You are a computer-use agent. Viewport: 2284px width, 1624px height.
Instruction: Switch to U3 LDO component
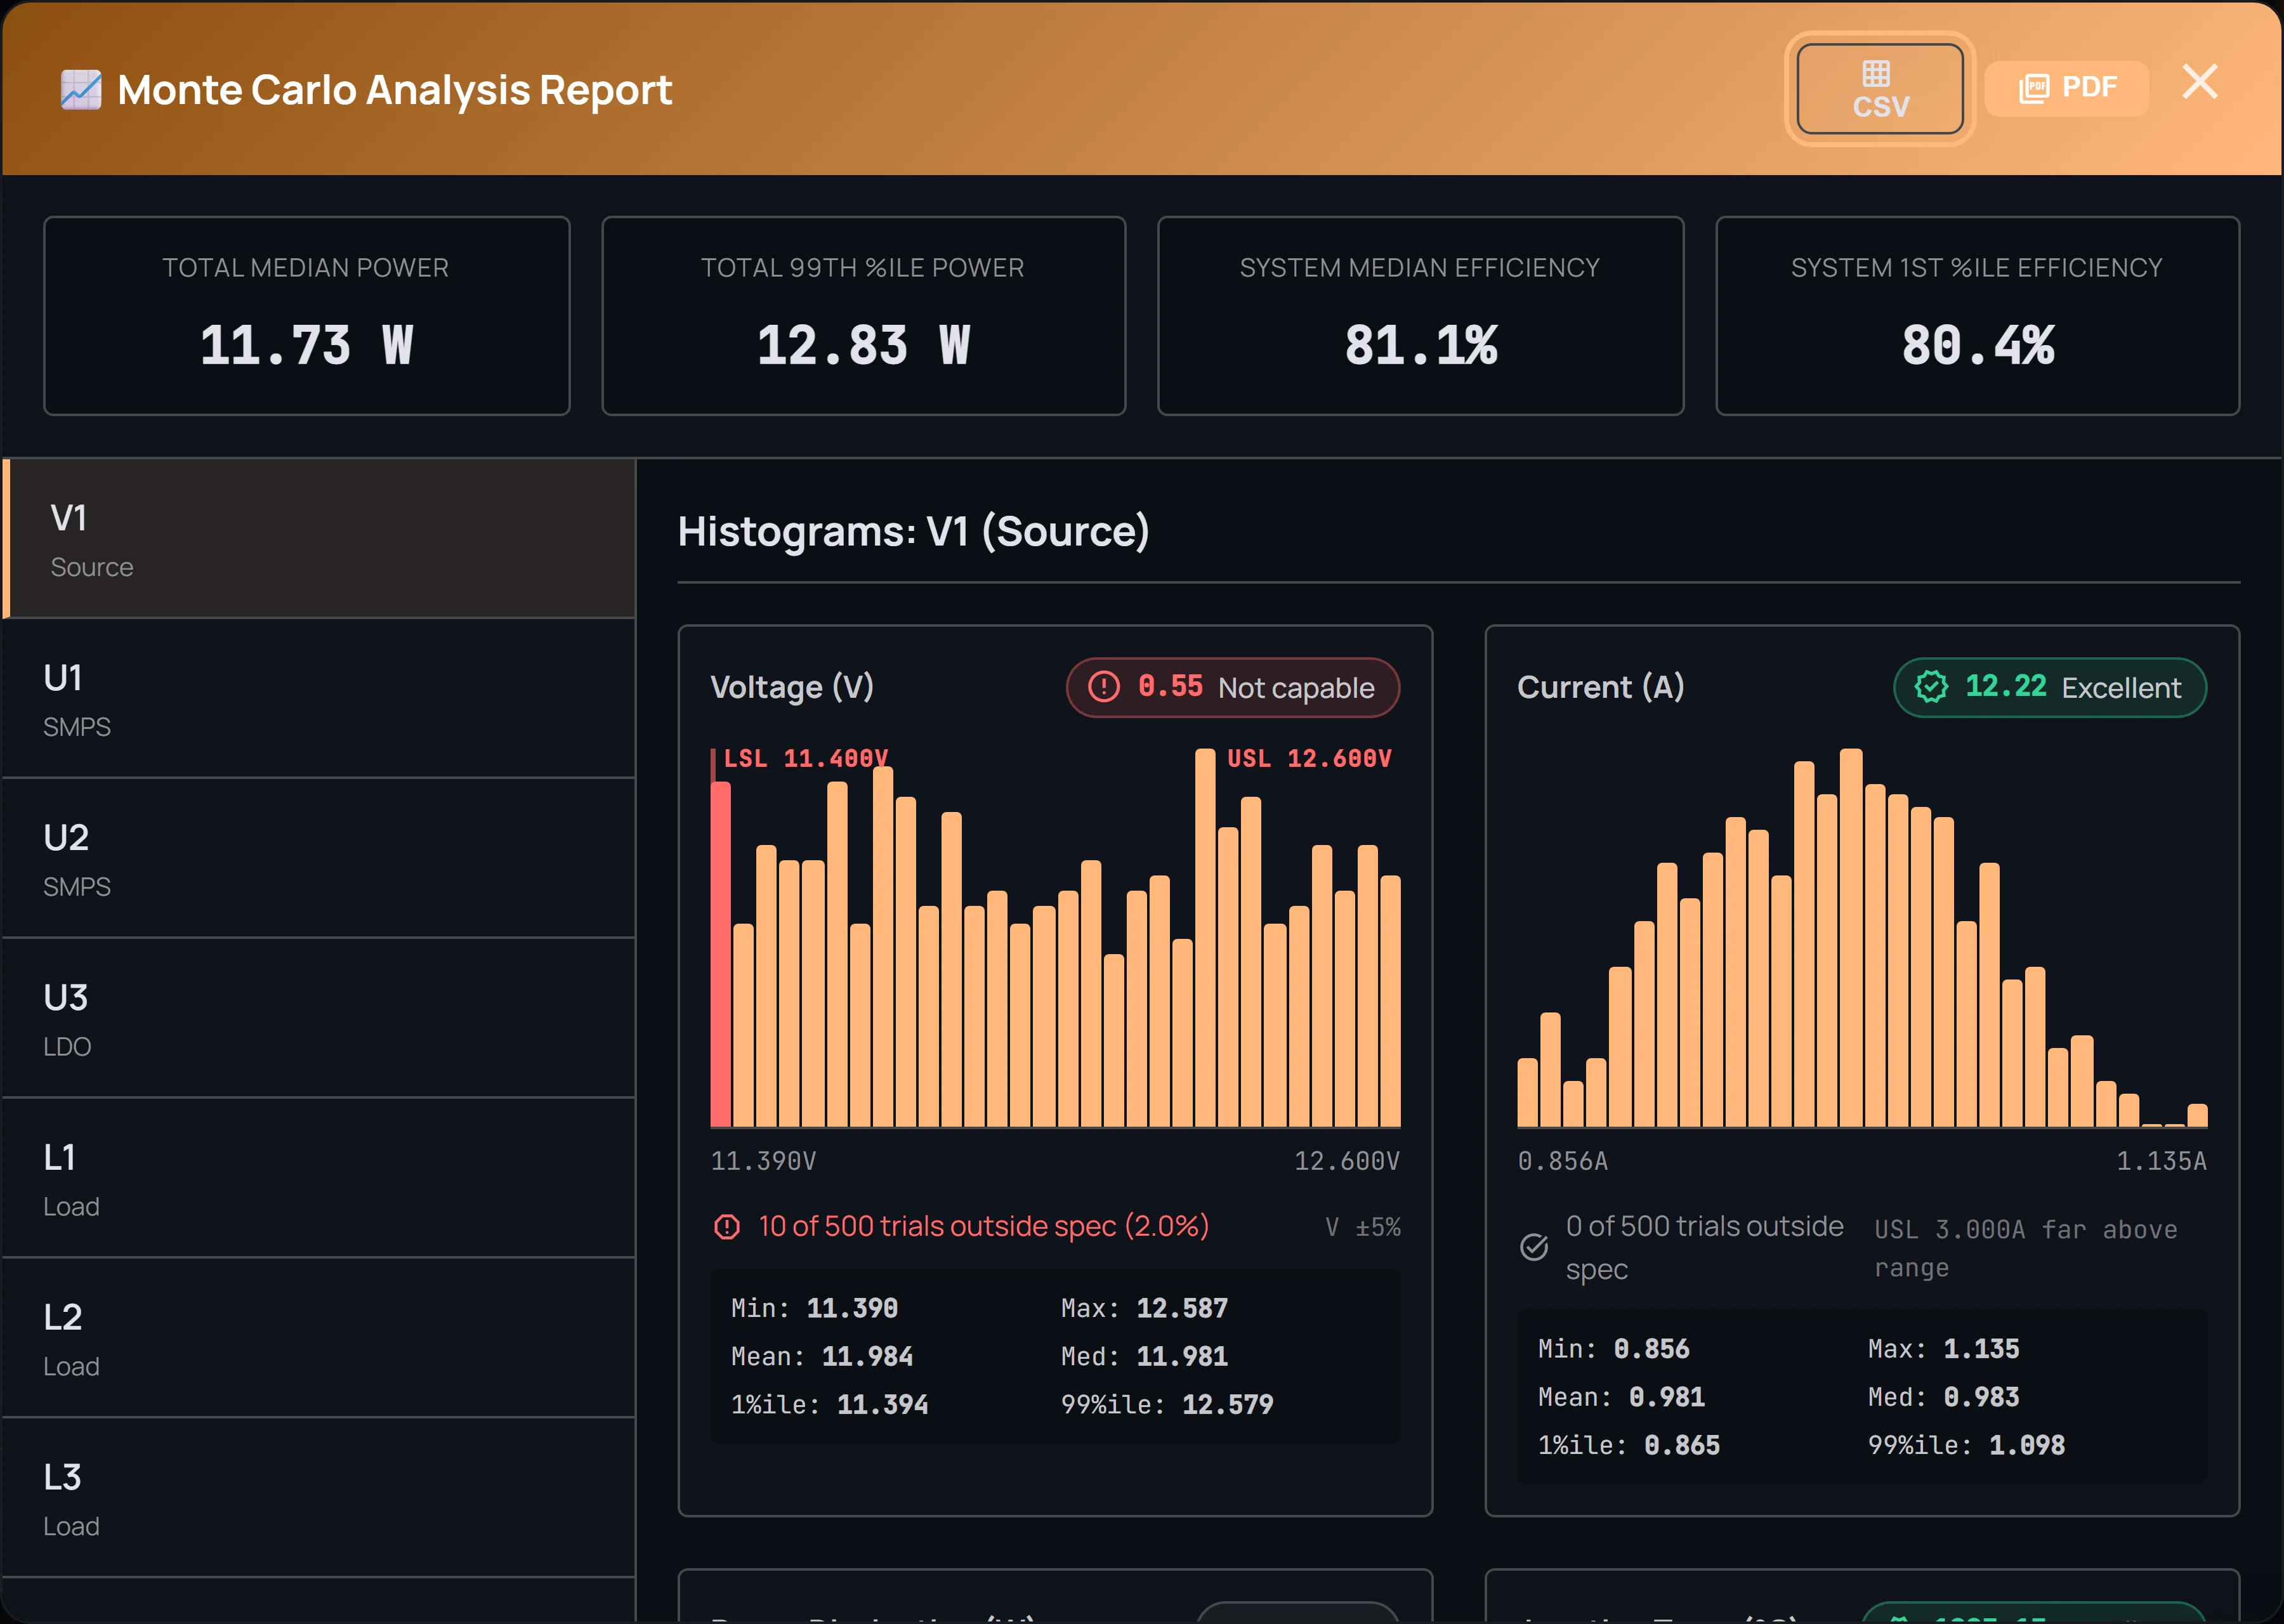pyautogui.click(x=319, y=1019)
